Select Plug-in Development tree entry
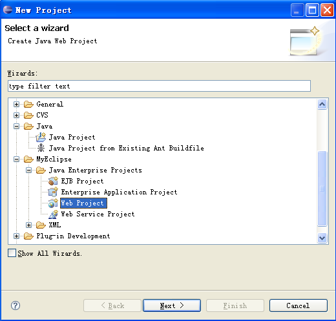 [x=73, y=236]
